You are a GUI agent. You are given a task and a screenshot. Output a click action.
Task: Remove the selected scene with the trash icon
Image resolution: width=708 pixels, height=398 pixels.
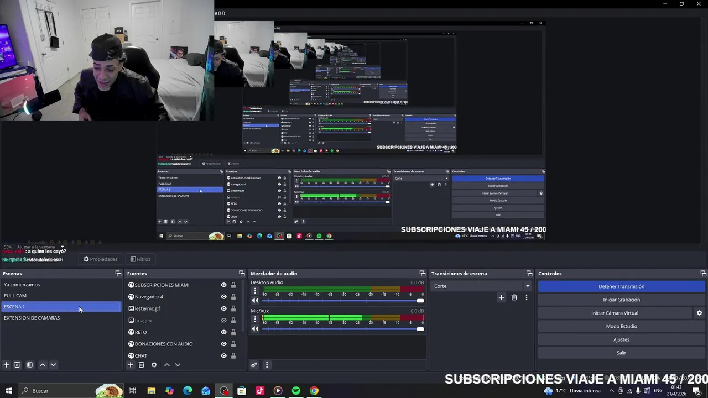pyautogui.click(x=17, y=365)
